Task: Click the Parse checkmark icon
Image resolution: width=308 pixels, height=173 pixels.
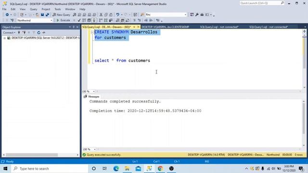Action: (x=79, y=20)
